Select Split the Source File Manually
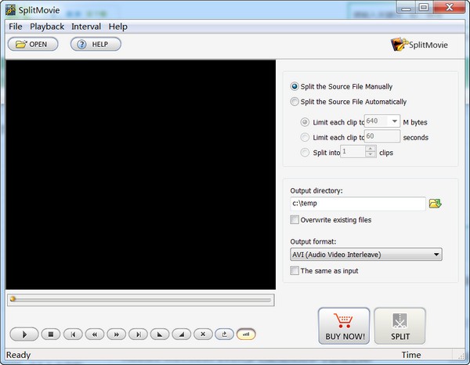This screenshot has height=365, width=470. (295, 86)
